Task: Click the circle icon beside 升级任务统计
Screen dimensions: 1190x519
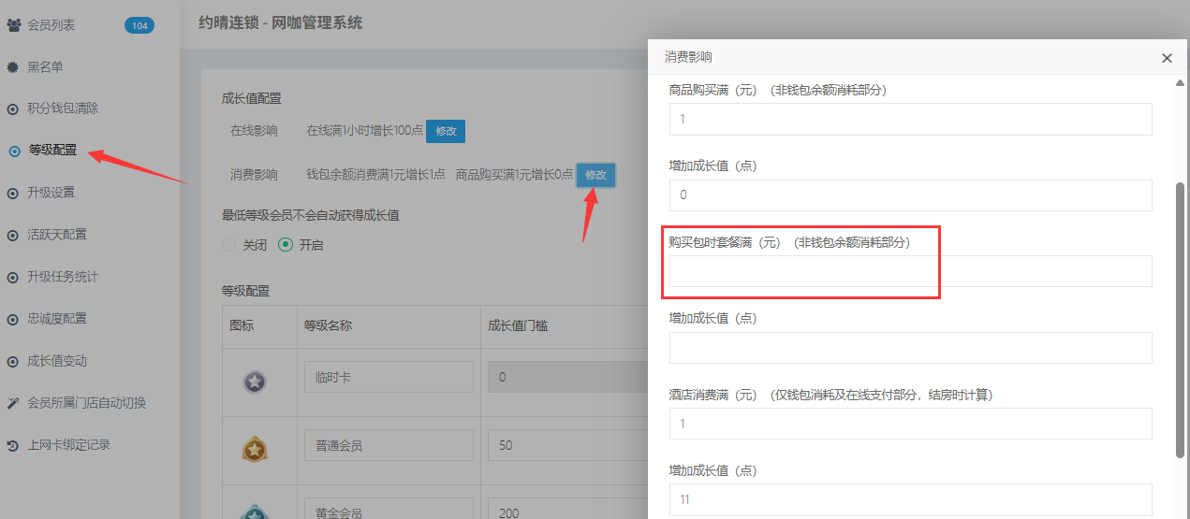Action: [13, 277]
